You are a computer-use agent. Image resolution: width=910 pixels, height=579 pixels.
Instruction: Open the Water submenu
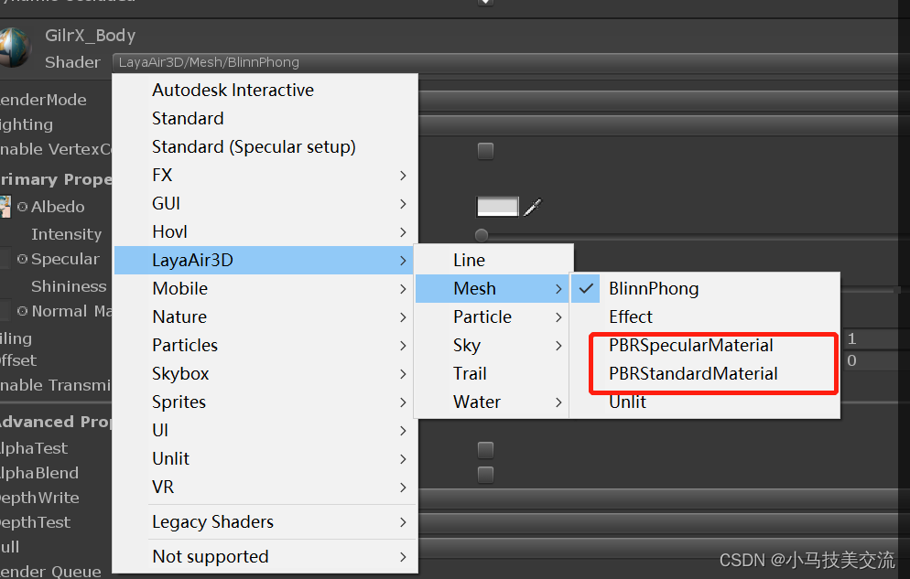tap(493, 402)
